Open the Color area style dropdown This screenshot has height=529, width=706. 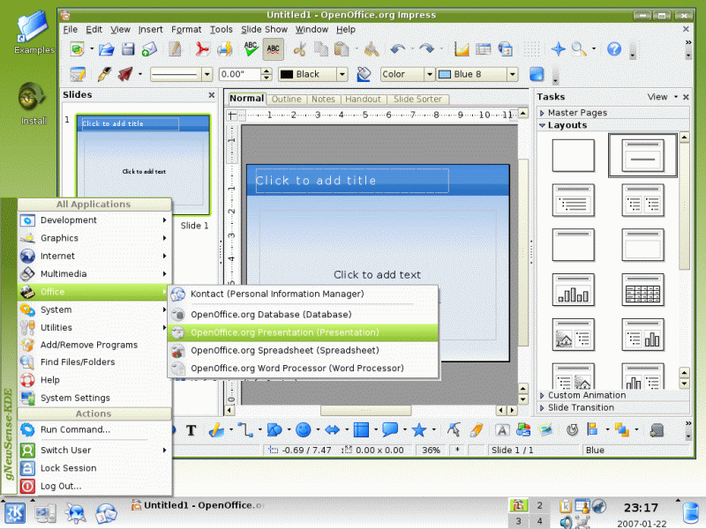pos(429,74)
